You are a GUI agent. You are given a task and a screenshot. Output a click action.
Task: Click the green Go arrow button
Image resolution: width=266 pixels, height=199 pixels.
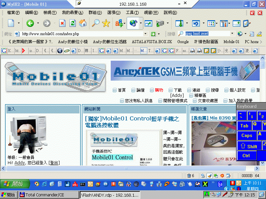pyautogui.click(x=153, y=34)
